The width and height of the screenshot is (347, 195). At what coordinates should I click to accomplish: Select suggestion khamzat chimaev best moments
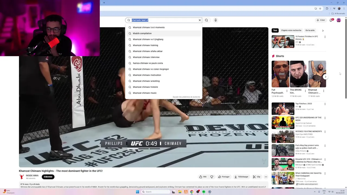[164, 27]
